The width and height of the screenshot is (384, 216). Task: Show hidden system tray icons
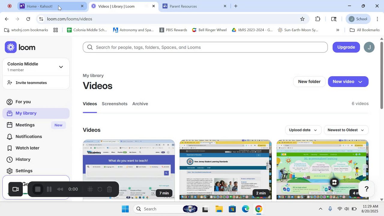click(320, 209)
